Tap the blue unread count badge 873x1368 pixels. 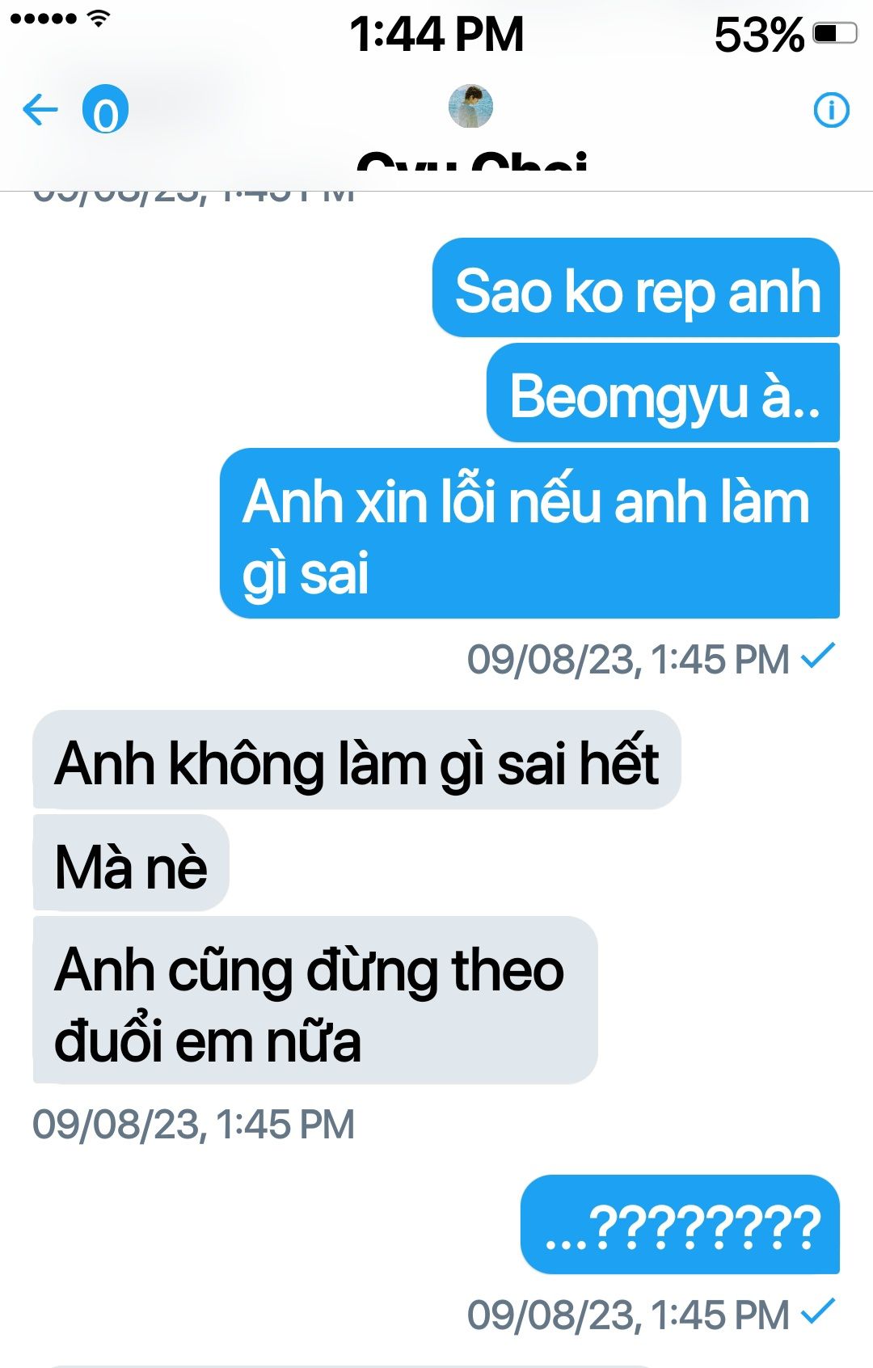click(x=105, y=109)
